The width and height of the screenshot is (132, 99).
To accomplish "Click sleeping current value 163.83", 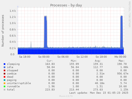I will [x=50, y=64].
